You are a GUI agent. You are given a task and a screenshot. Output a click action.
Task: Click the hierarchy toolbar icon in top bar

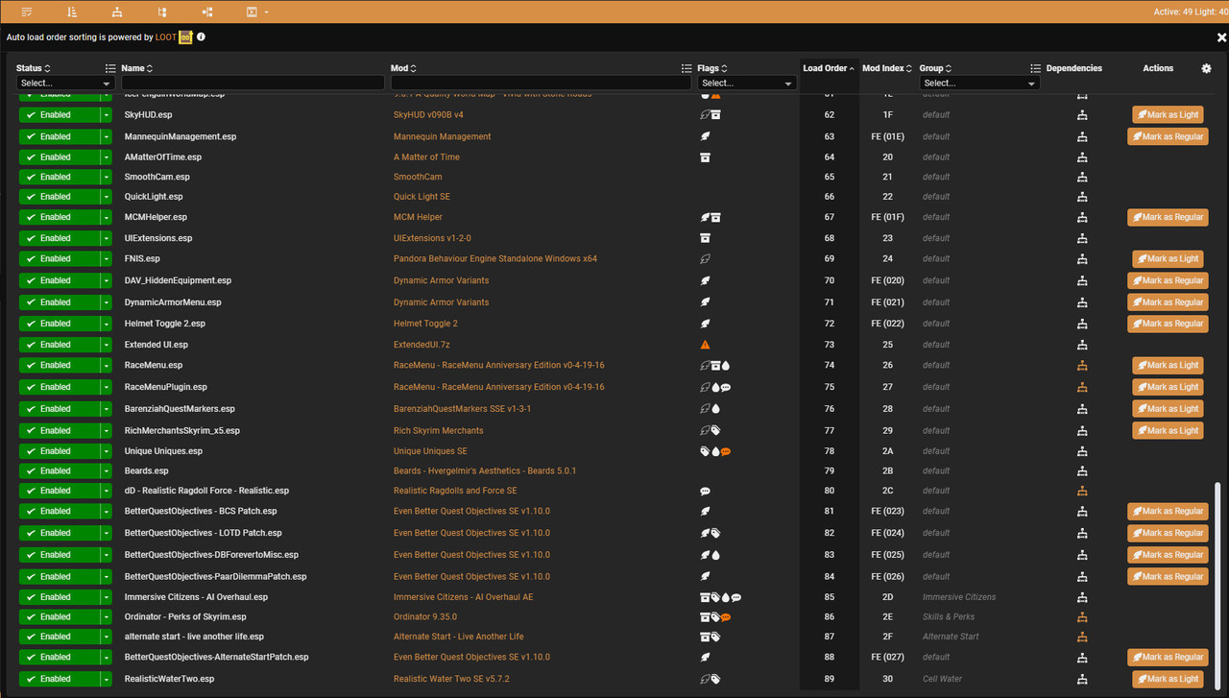[117, 12]
